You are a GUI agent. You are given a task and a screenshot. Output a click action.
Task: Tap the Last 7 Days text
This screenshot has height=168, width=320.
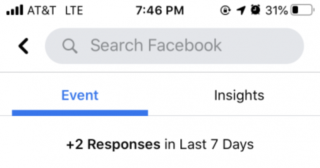pos(216,144)
